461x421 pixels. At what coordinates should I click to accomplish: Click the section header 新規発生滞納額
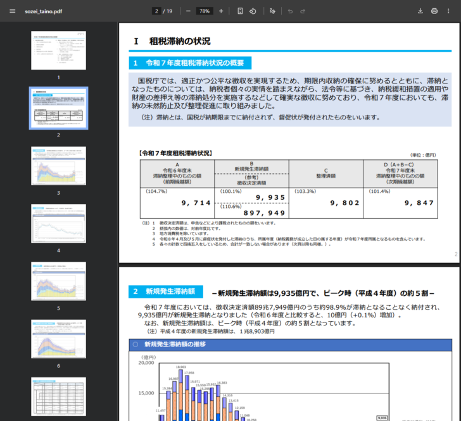[x=166, y=291]
